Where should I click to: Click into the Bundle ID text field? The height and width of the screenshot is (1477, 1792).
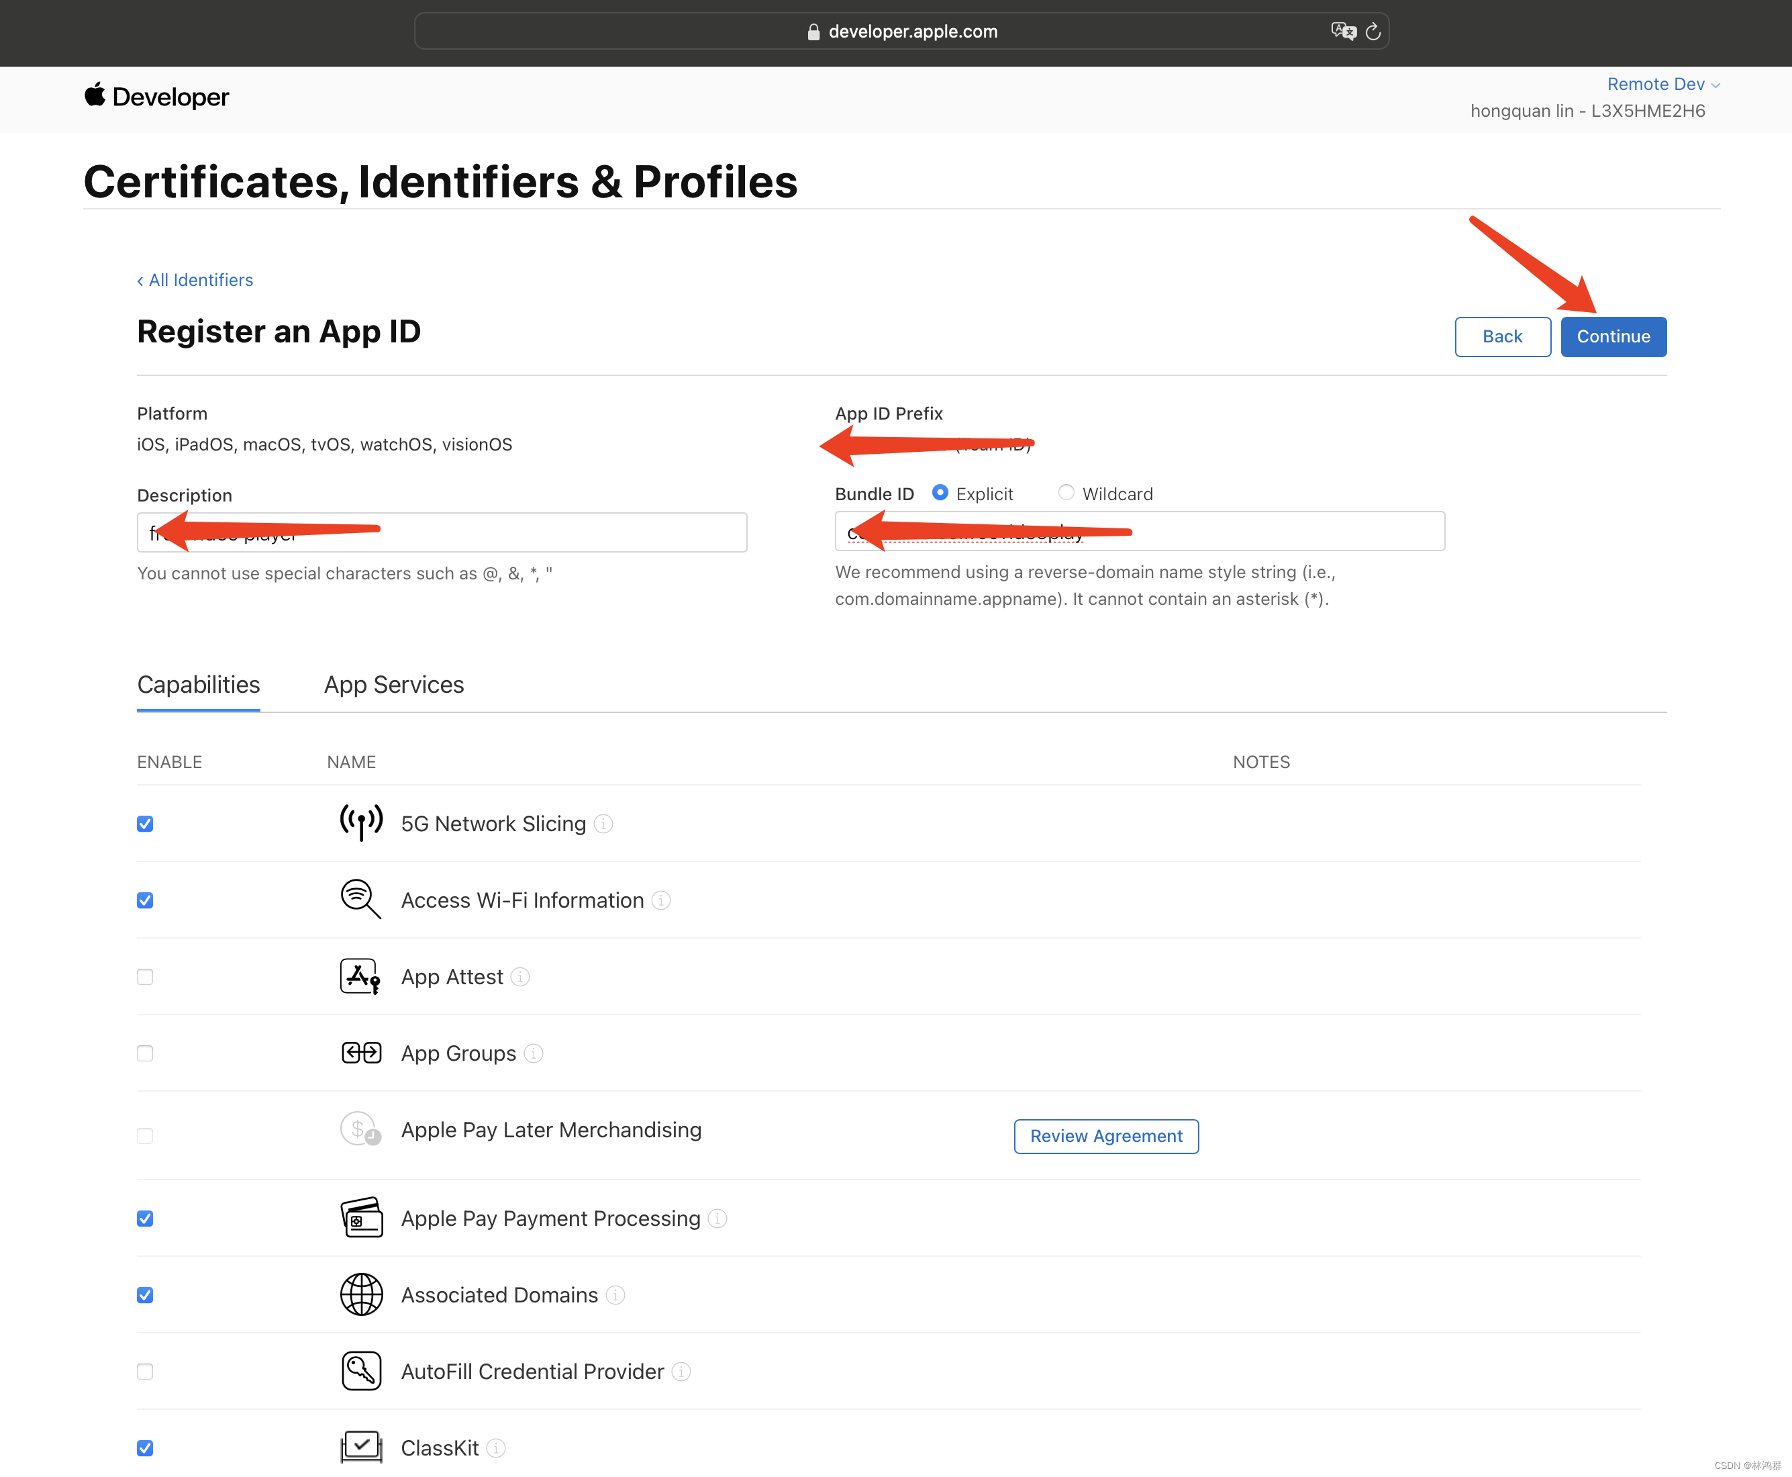[1140, 531]
